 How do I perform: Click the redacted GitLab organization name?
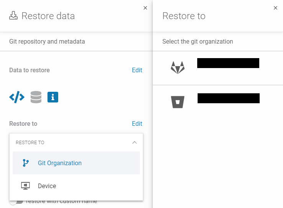pos(228,63)
